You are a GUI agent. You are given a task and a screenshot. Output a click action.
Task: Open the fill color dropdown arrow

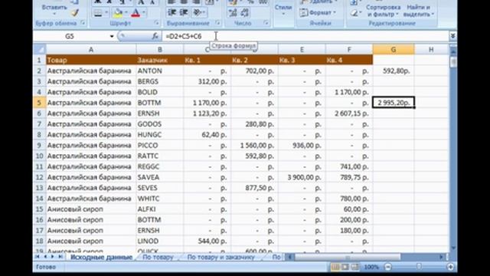(126, 13)
